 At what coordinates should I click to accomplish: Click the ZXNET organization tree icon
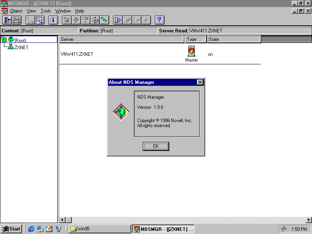[x=11, y=47]
